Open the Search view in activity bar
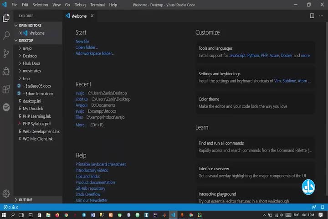 tap(6, 36)
